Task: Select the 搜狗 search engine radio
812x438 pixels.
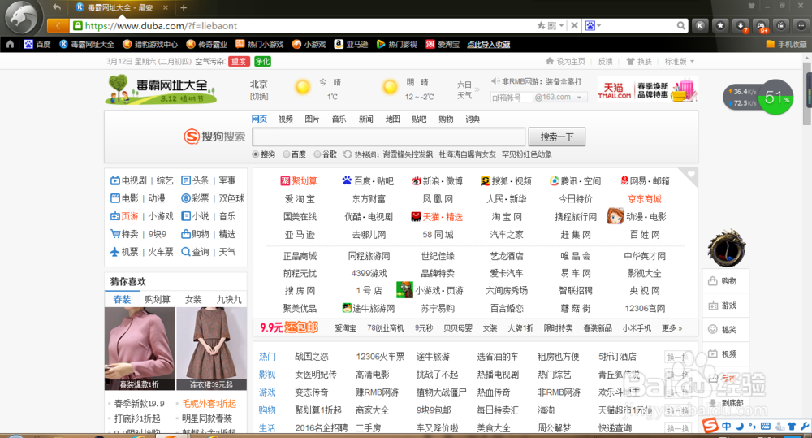Action: (x=255, y=154)
